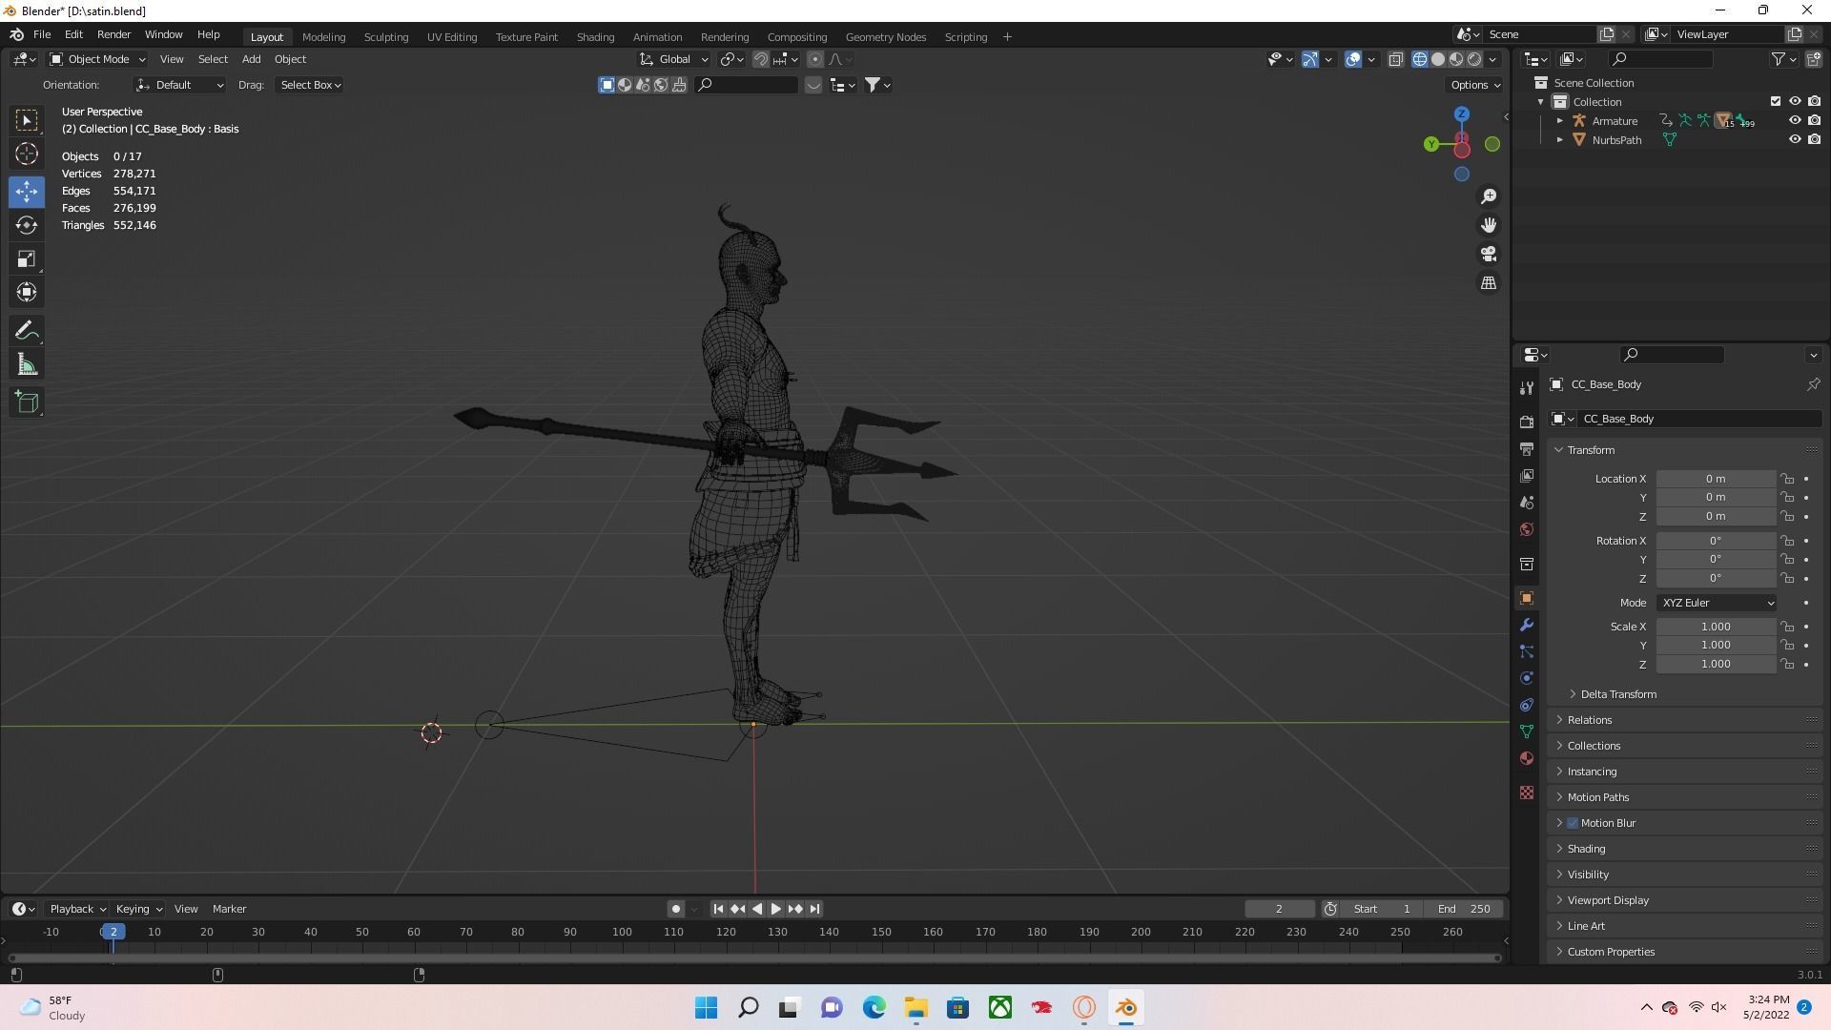Screen dimensions: 1831x1030
Task: Switch to wireframe viewport shading
Action: coord(1420,59)
